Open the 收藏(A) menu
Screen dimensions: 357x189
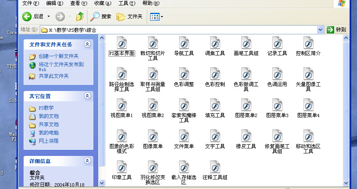[103, 3]
